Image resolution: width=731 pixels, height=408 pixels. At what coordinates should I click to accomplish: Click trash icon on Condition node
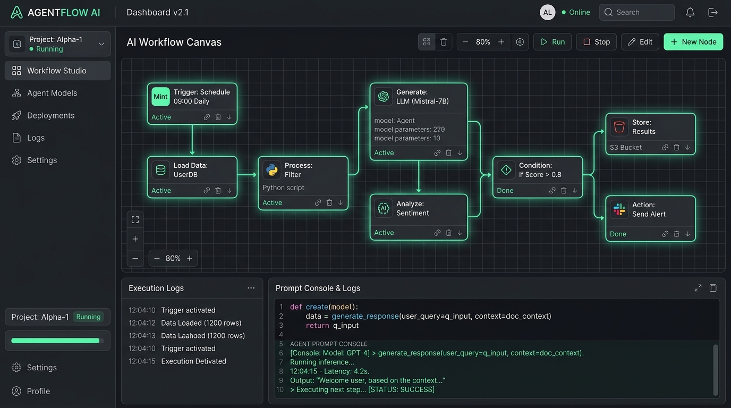(564, 190)
